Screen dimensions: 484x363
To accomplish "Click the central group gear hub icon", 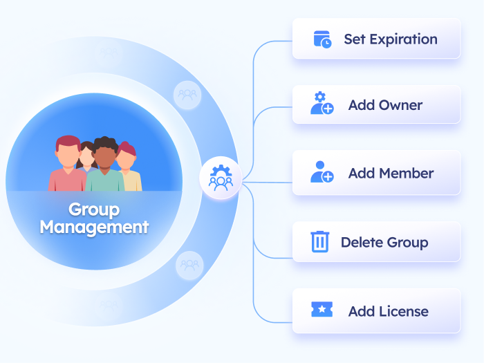I will pyautogui.click(x=221, y=178).
